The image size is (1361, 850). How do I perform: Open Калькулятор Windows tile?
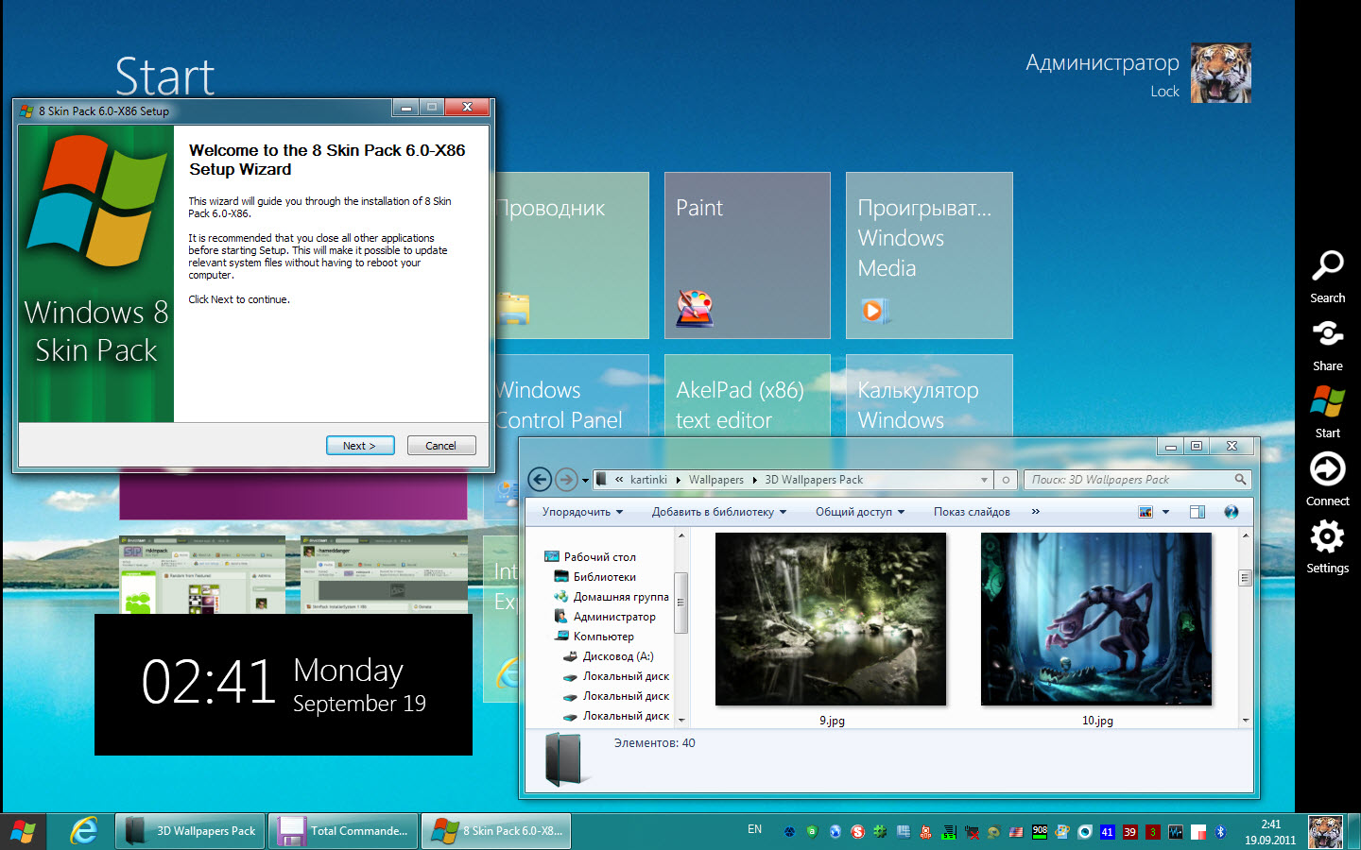pyautogui.click(x=929, y=395)
